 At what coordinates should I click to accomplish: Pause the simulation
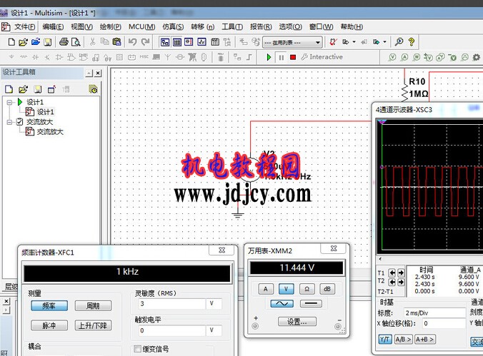coord(281,57)
